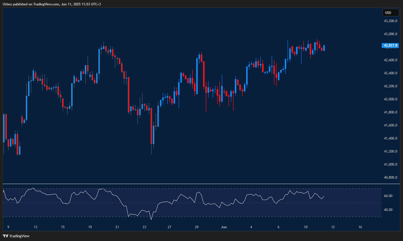
Task: Click the RSI line's lowest dip point
Action: click(x=151, y=219)
